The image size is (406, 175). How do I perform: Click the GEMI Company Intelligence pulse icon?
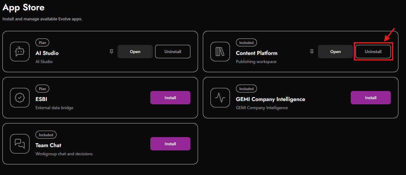coord(220,98)
